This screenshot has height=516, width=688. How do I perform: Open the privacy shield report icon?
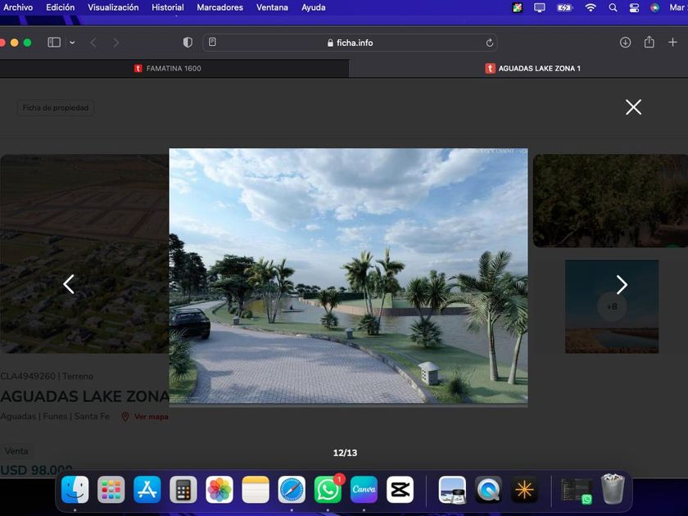pyautogui.click(x=188, y=43)
